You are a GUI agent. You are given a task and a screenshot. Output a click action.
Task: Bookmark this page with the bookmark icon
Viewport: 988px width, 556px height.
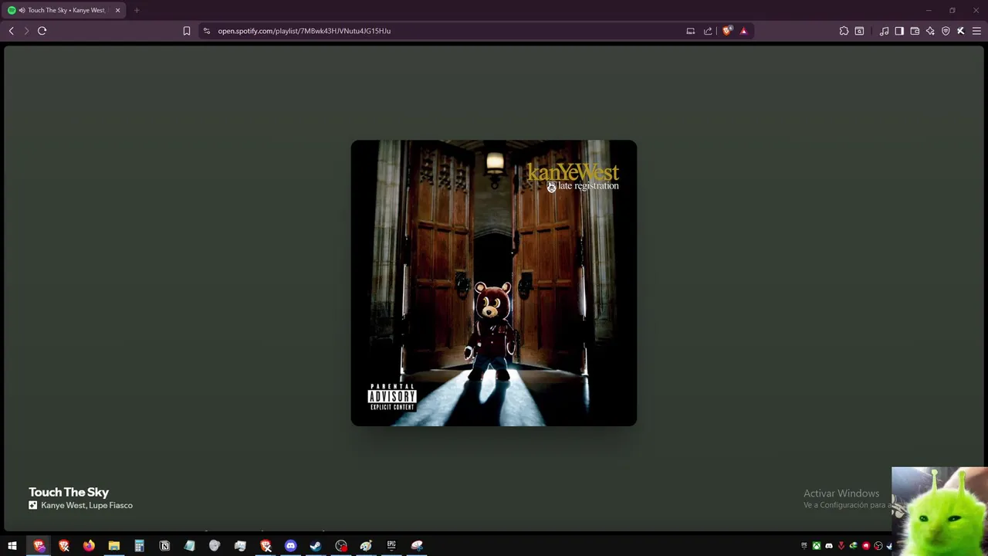click(x=187, y=31)
